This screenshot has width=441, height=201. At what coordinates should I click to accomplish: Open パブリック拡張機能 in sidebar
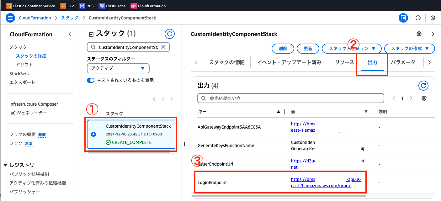[x=29, y=174]
